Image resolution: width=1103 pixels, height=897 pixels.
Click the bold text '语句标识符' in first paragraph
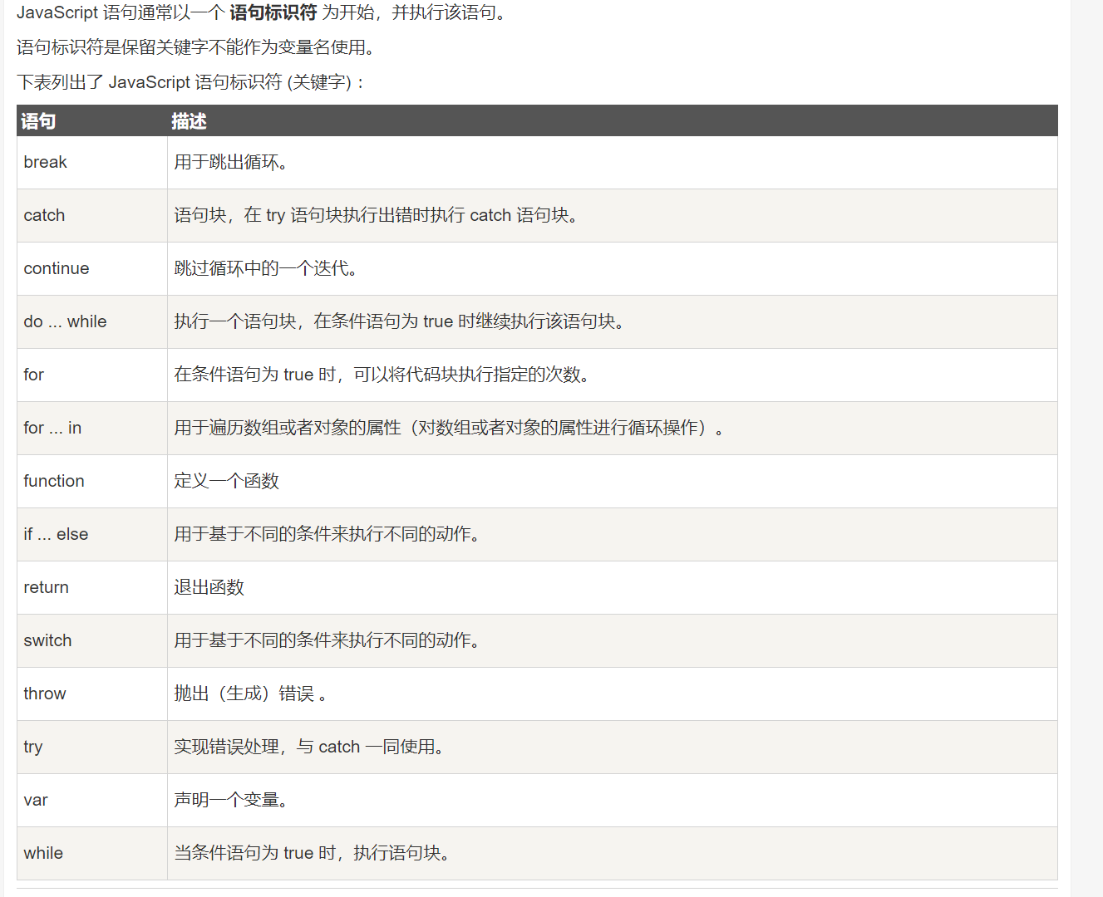pyautogui.click(x=273, y=12)
